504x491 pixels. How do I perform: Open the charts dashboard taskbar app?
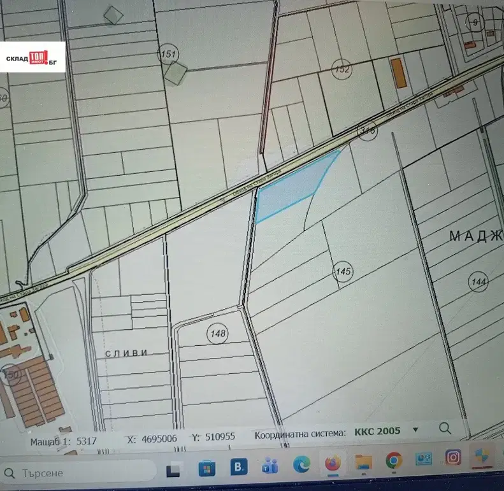click(424, 459)
